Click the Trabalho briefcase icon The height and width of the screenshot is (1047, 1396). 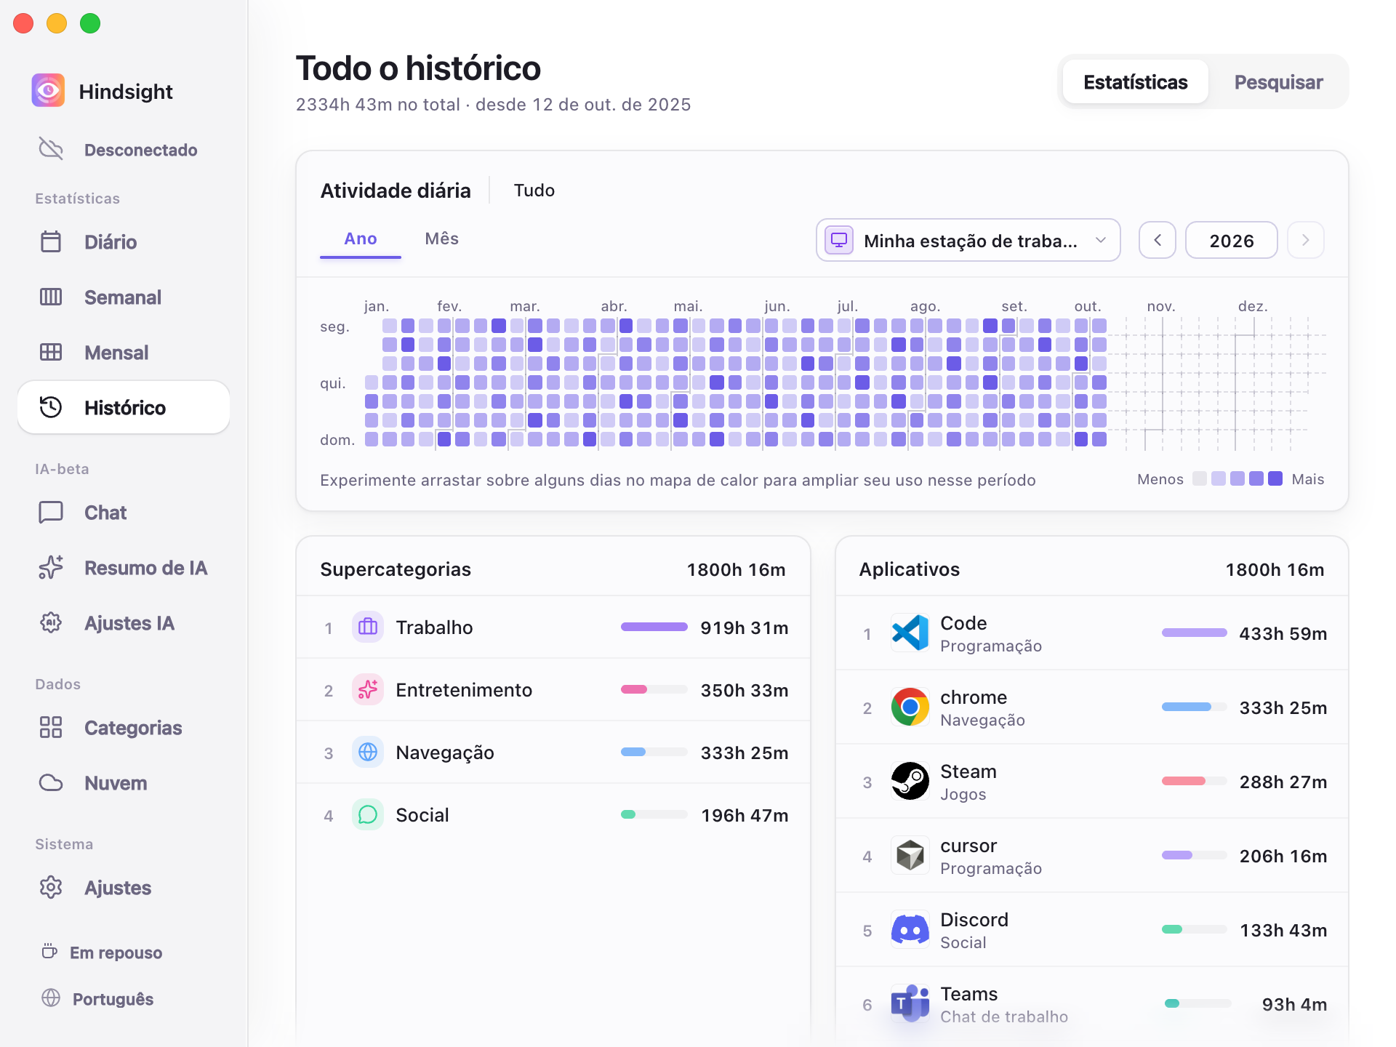tap(368, 627)
